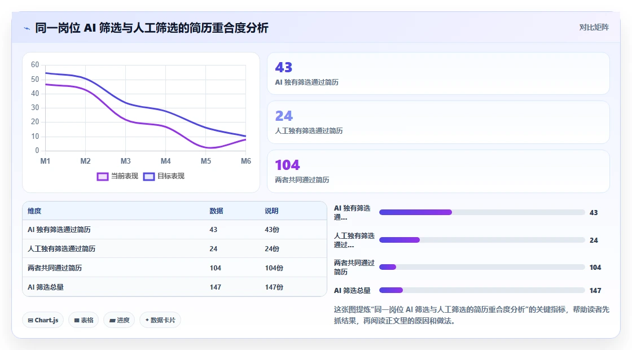Toggle the 当前表现 legend swatch

click(102, 176)
